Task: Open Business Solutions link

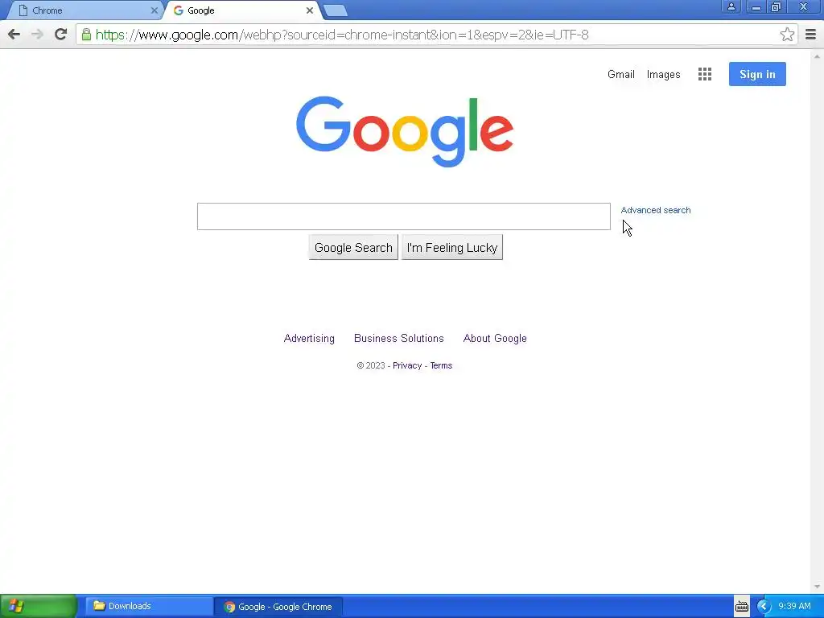Action: tap(399, 339)
